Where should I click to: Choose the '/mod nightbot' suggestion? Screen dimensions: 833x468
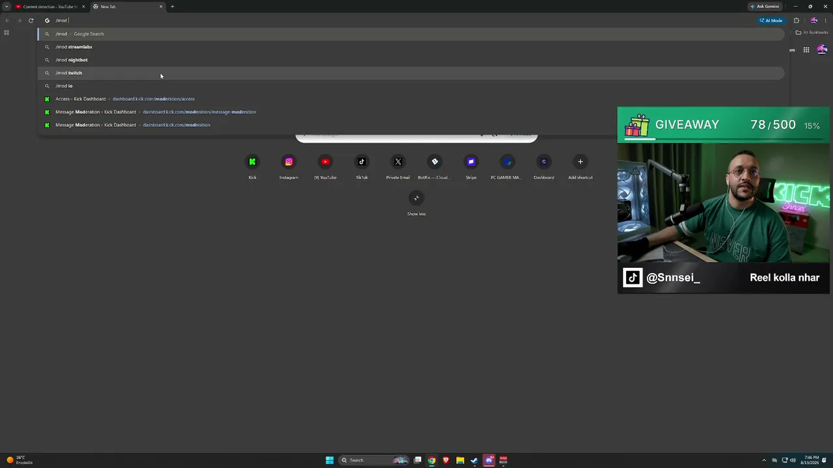point(411,60)
